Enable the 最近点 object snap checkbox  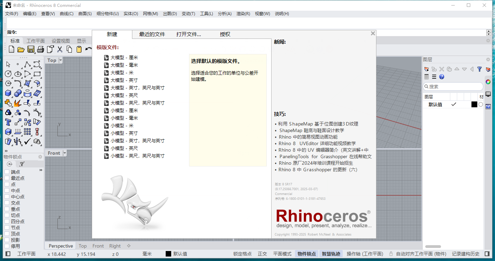tap(7, 178)
